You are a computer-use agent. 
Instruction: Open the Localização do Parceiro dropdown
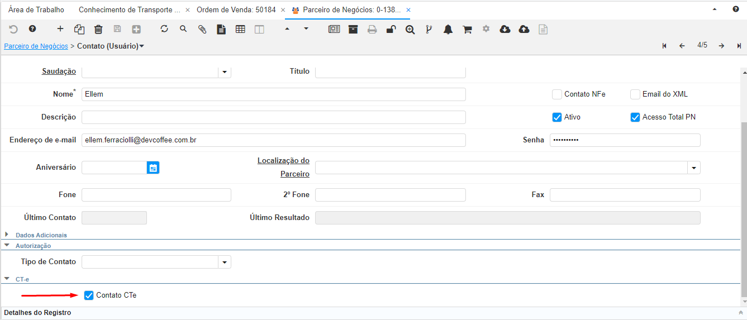tap(694, 168)
